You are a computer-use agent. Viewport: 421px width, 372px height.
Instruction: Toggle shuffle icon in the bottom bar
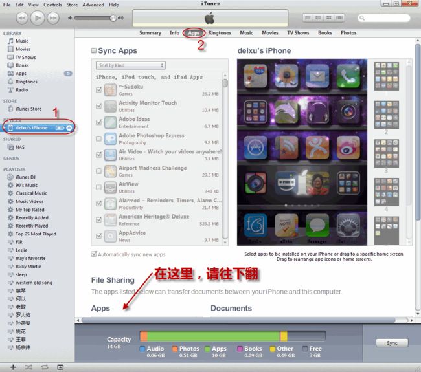(x=28, y=367)
